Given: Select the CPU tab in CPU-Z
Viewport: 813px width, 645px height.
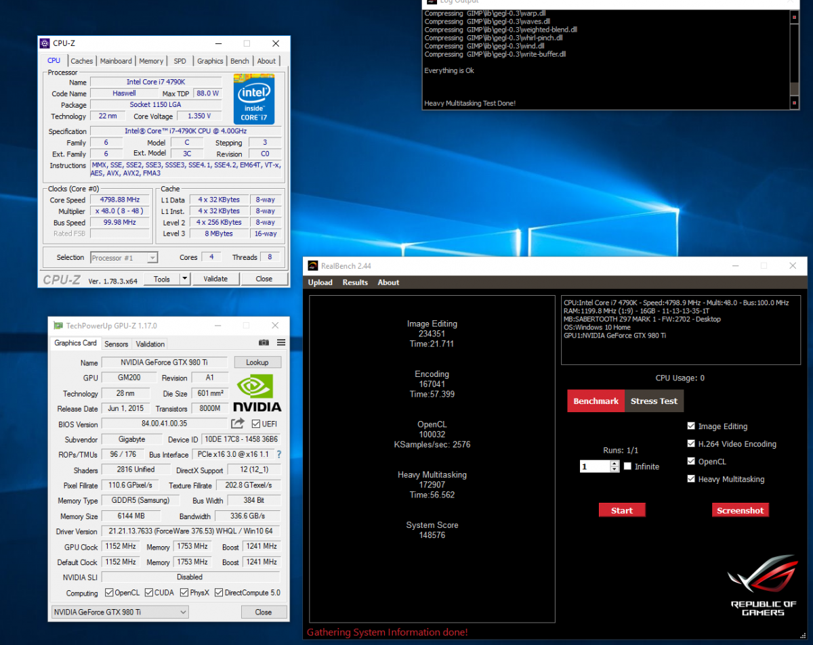Looking at the screenshot, I should [54, 60].
